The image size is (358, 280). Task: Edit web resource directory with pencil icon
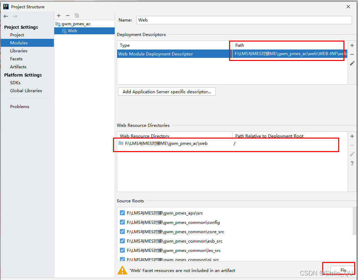click(x=352, y=154)
